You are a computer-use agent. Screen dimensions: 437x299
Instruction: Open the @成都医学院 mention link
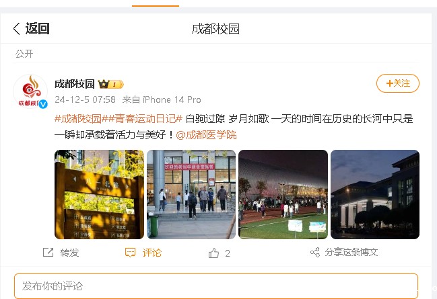(x=206, y=135)
